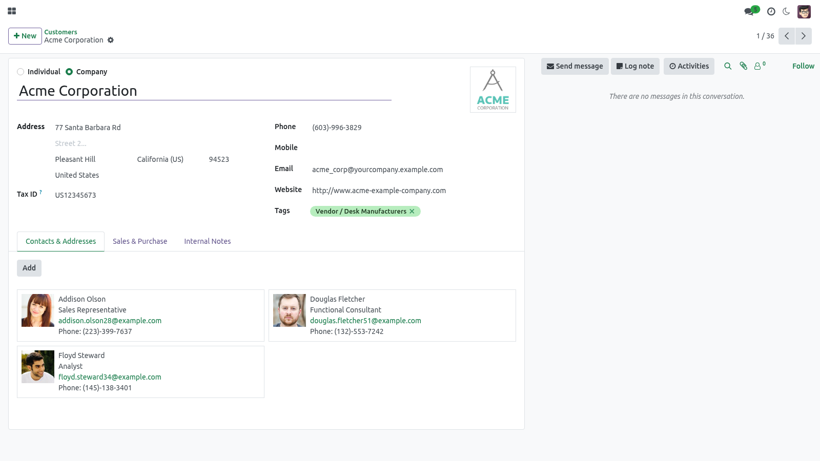The width and height of the screenshot is (820, 461).
Task: Click the Website field URL
Action: click(x=414, y=191)
